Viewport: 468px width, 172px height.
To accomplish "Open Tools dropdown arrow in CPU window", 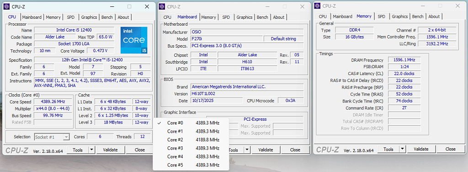I will point(91,150).
